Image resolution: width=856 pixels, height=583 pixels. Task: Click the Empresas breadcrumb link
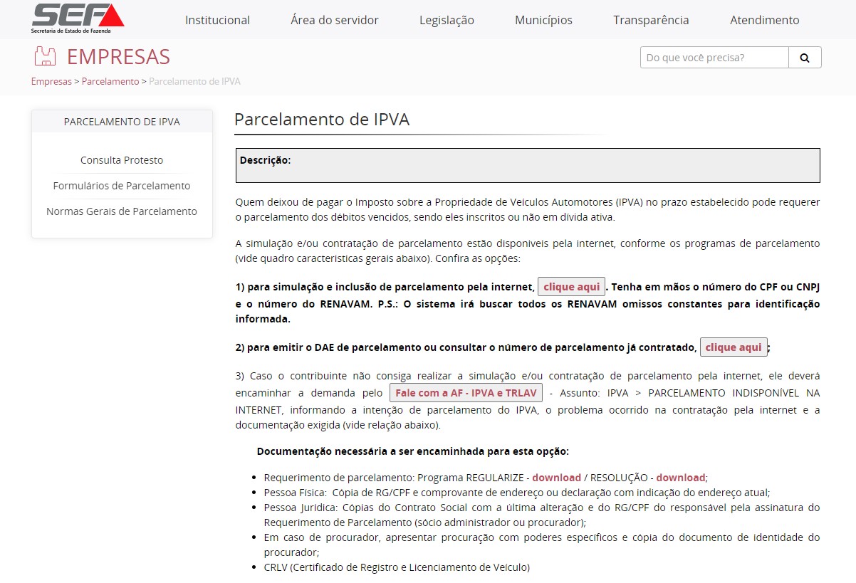51,81
